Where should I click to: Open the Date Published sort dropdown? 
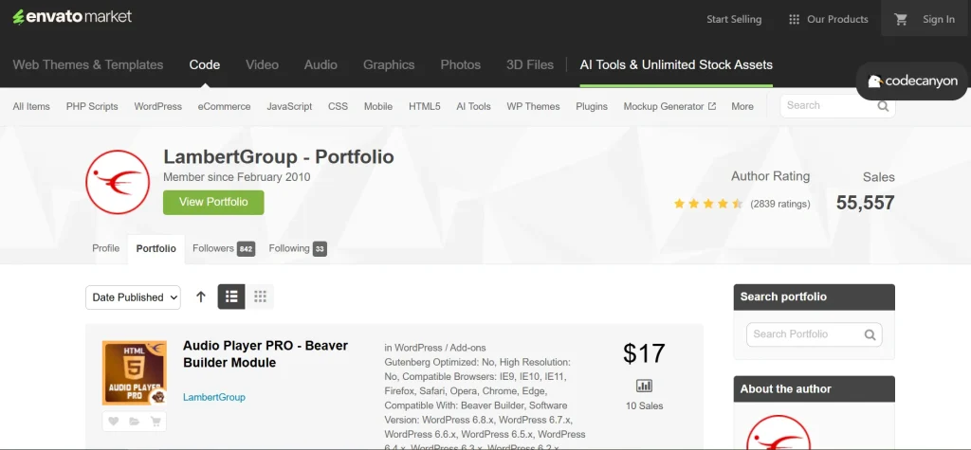click(x=134, y=297)
